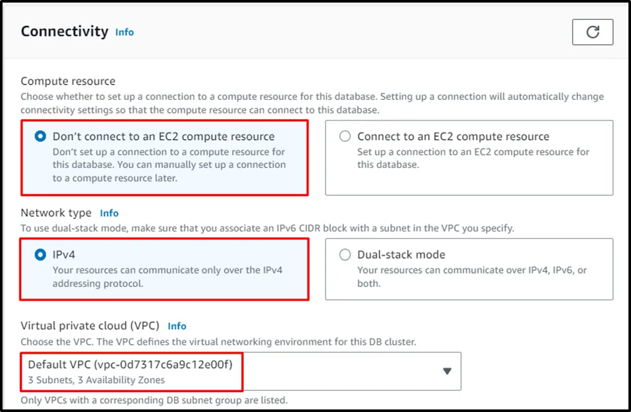Choose the IPv4 radio button

pyautogui.click(x=40, y=254)
